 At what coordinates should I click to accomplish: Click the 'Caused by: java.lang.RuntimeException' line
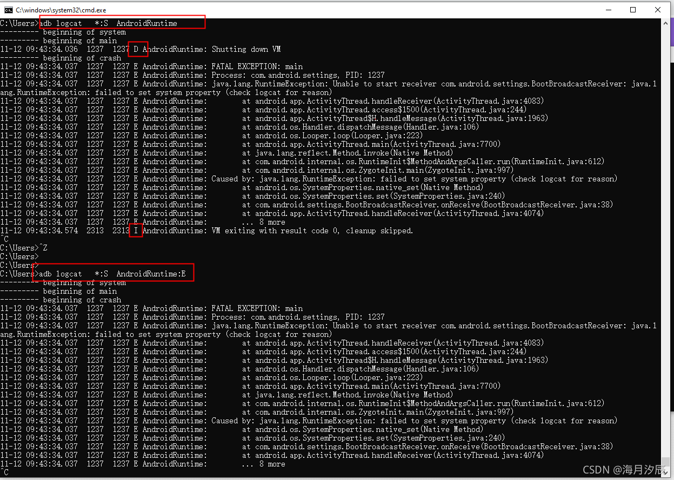tap(324, 179)
